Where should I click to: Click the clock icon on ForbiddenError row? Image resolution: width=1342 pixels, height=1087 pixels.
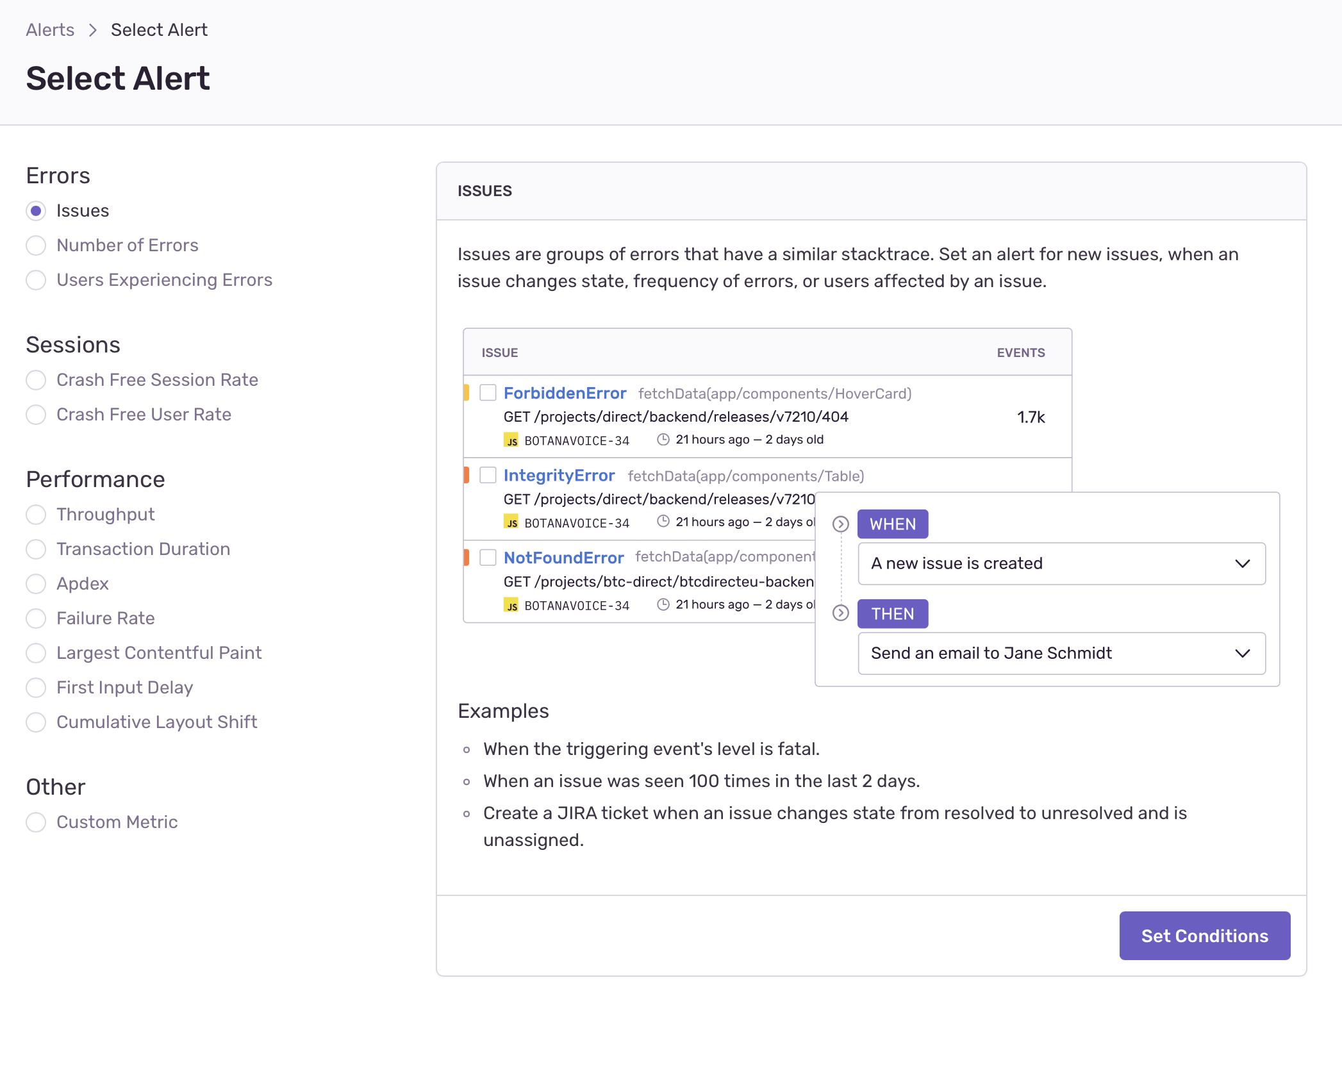tap(663, 439)
